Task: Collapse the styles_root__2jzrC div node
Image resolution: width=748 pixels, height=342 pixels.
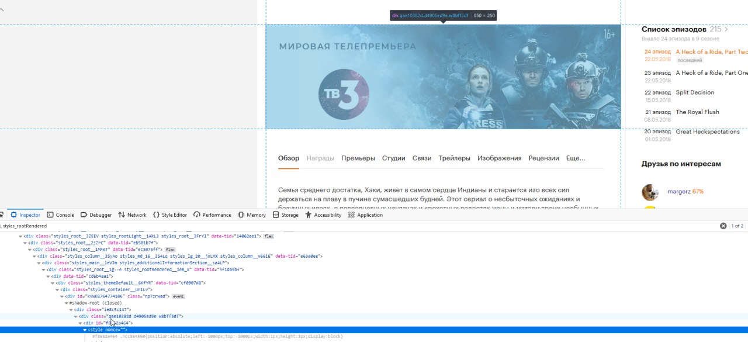Action: point(26,243)
